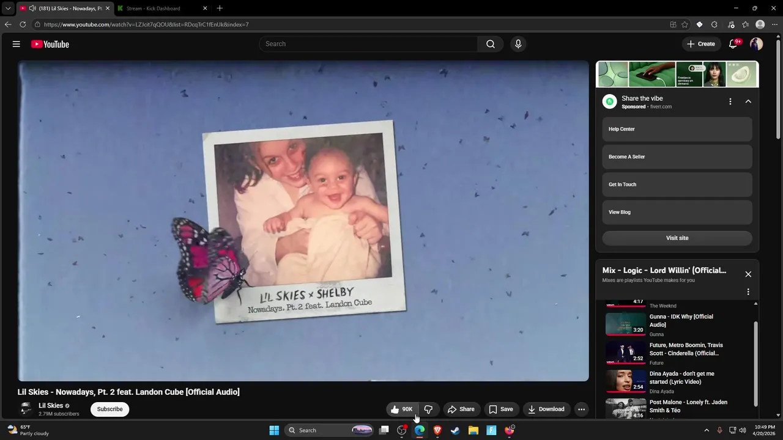Subscribe to Lil Skies channel

110,409
